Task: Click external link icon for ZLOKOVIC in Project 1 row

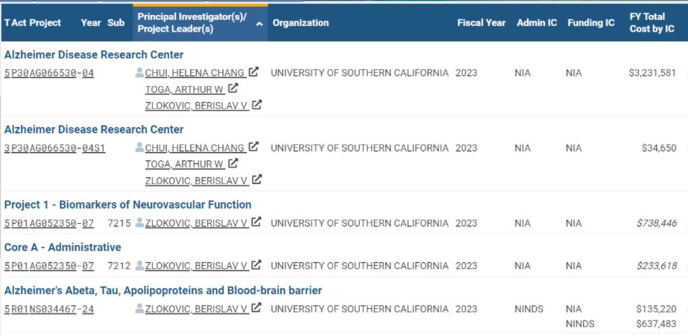Action: point(257,222)
